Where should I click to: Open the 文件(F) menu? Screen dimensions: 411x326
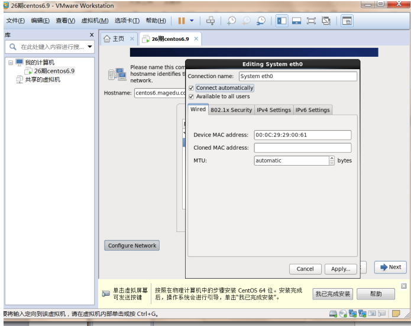[15, 21]
